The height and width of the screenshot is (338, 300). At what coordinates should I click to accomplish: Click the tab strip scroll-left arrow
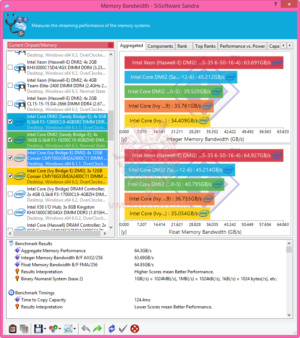(x=283, y=45)
